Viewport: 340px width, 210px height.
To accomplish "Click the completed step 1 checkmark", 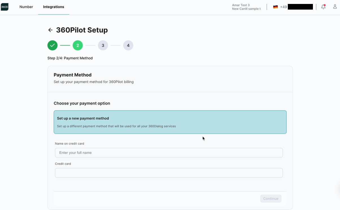I will coord(52,45).
